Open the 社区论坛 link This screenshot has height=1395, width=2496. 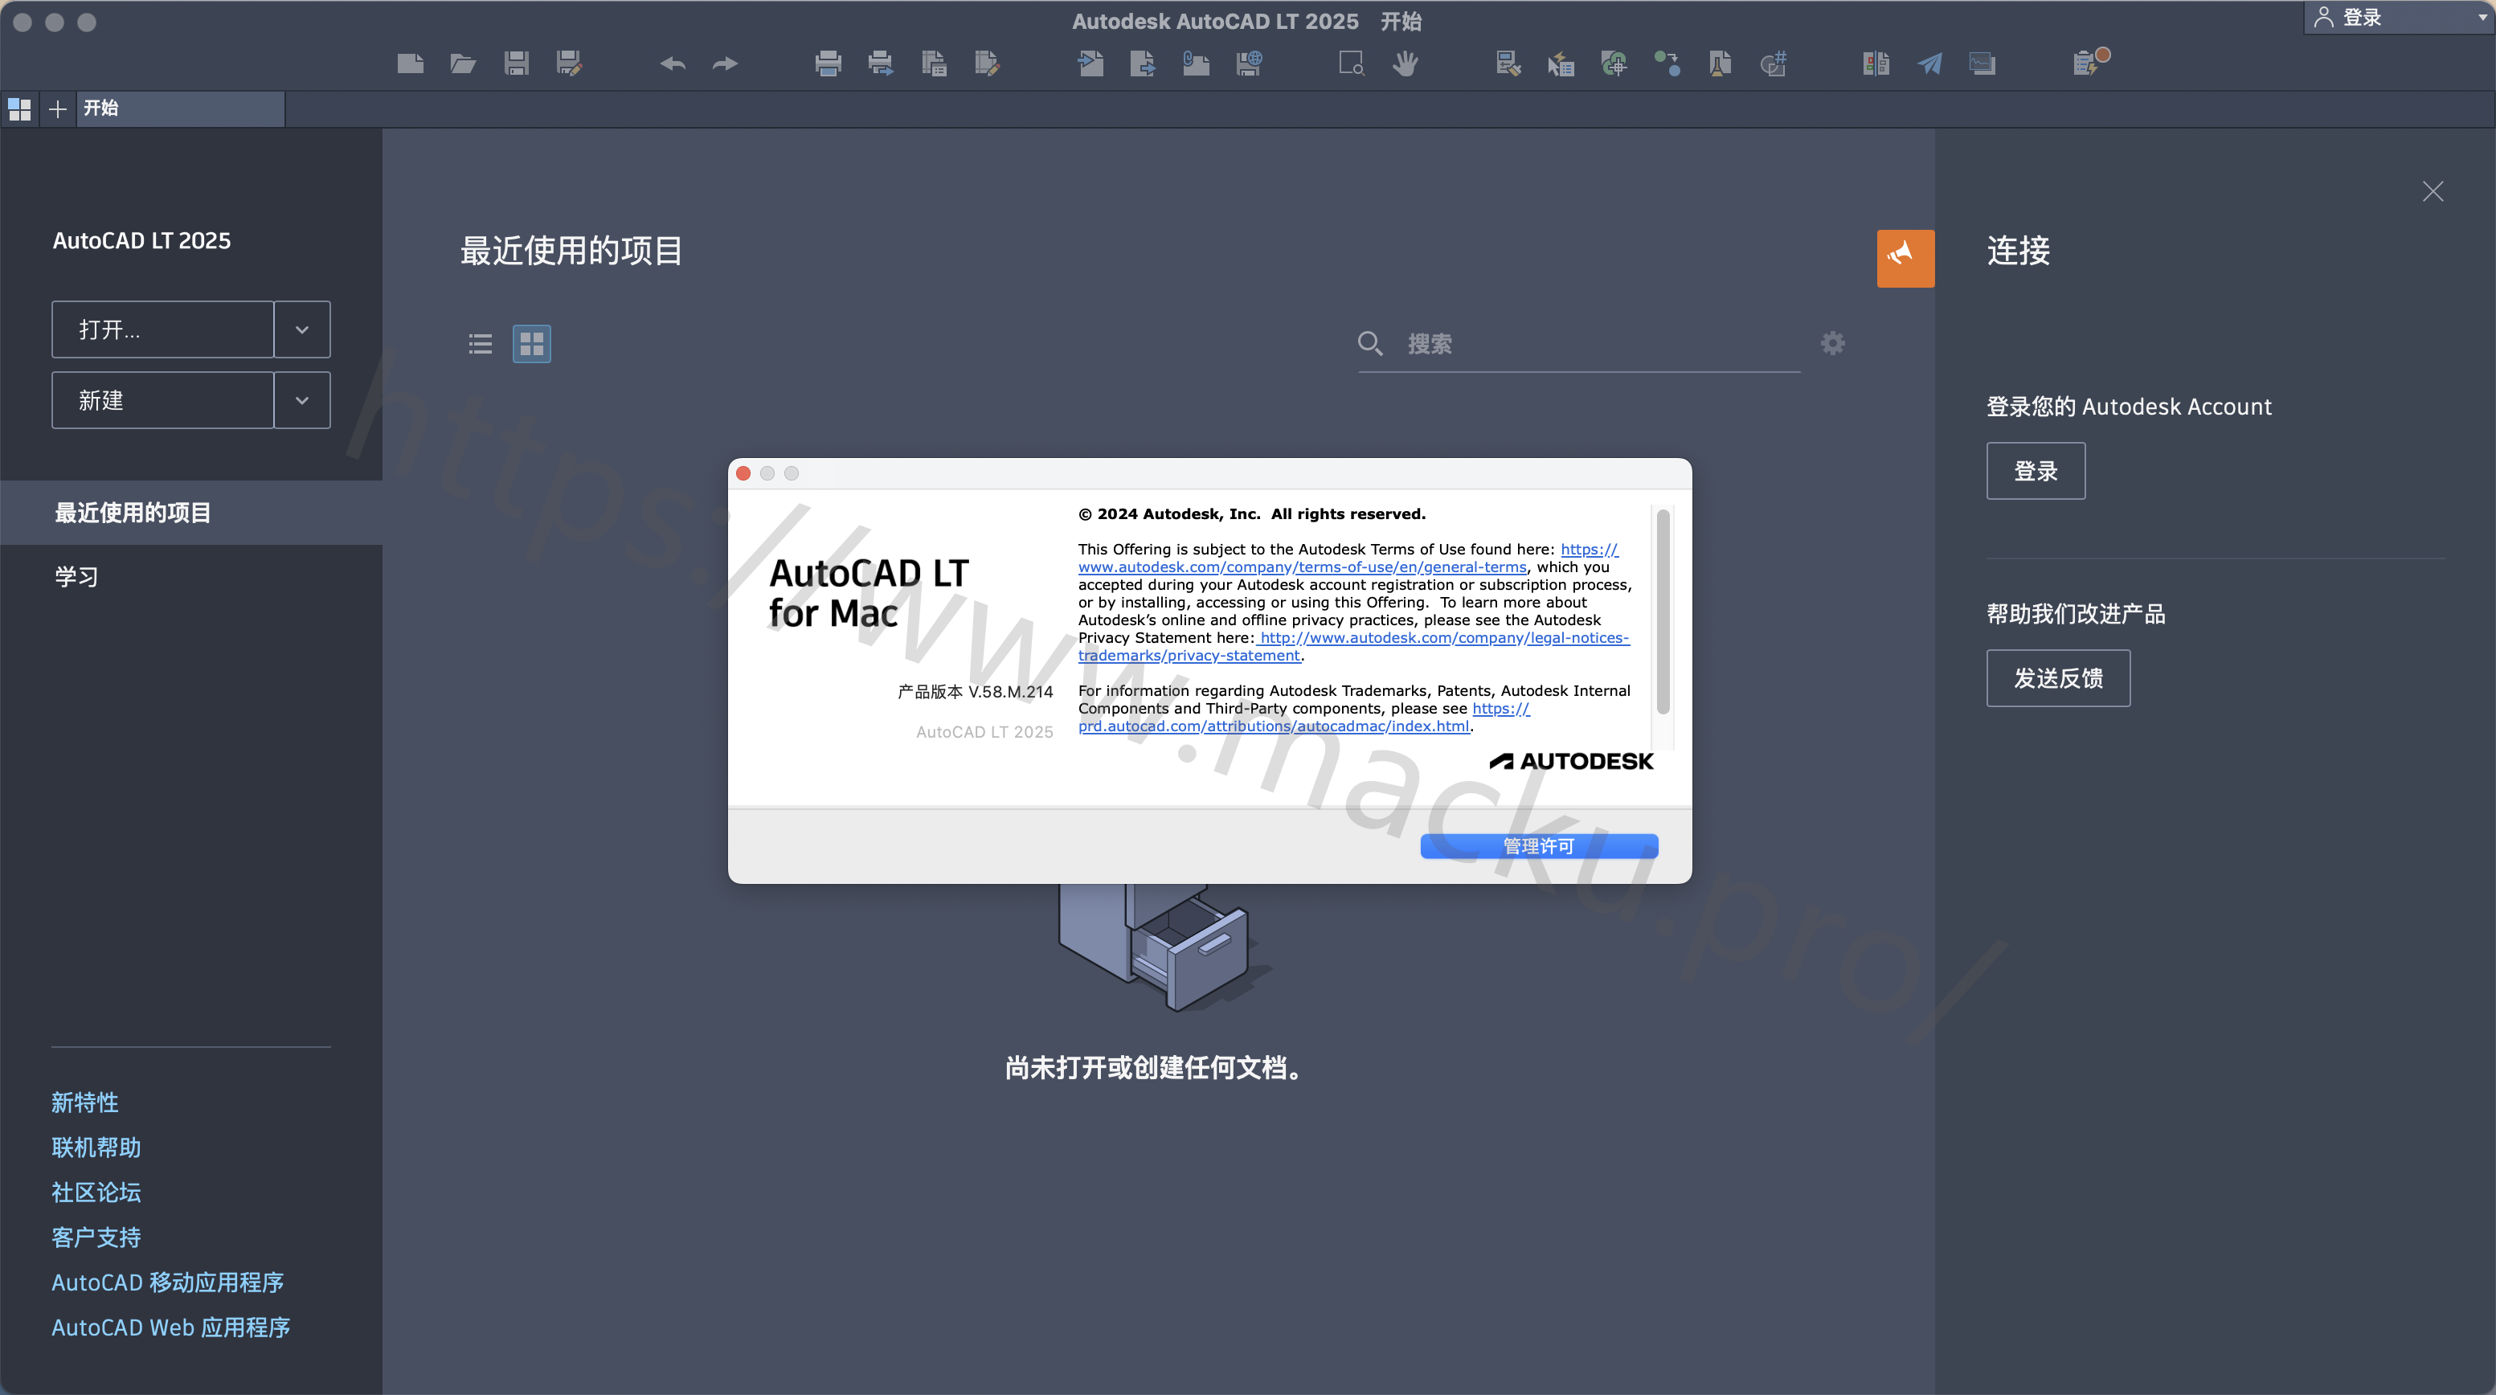[x=96, y=1192]
